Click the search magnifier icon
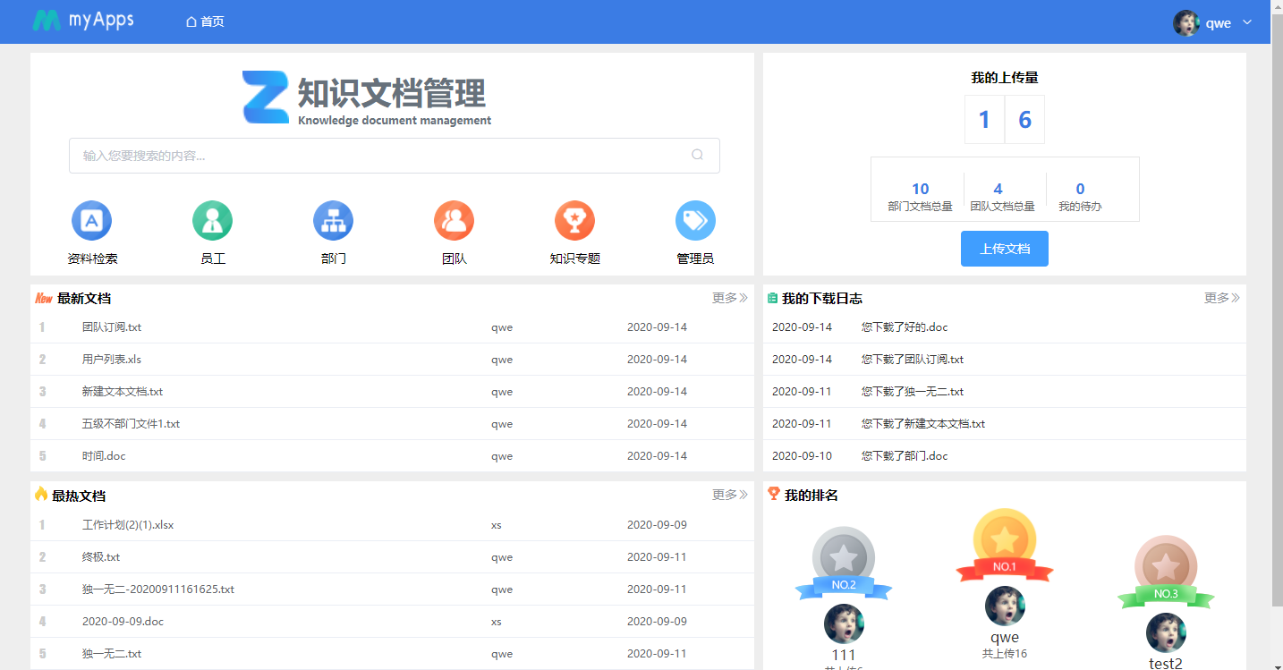This screenshot has width=1283, height=670. coord(697,155)
